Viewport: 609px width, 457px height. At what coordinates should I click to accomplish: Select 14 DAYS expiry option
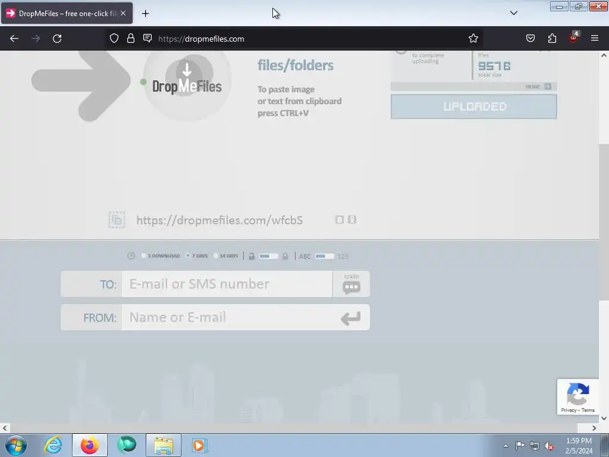click(225, 256)
